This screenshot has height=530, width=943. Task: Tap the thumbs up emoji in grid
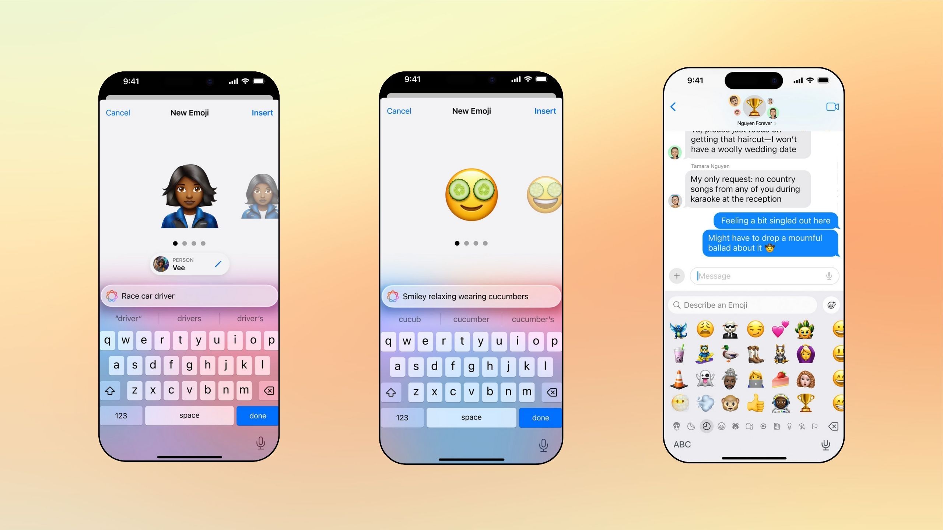[754, 404]
